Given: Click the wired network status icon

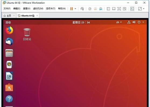Looking at the screenshot, I should [x=129, y=22].
